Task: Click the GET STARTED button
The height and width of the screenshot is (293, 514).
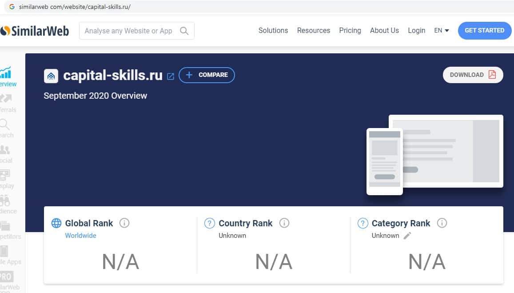Action: 484,31
